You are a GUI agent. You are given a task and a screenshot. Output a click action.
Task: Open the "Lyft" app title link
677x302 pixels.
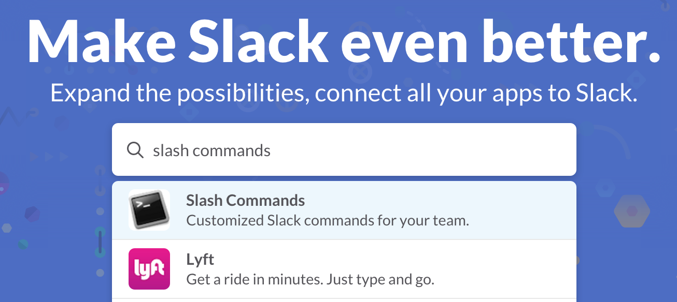tap(200, 259)
